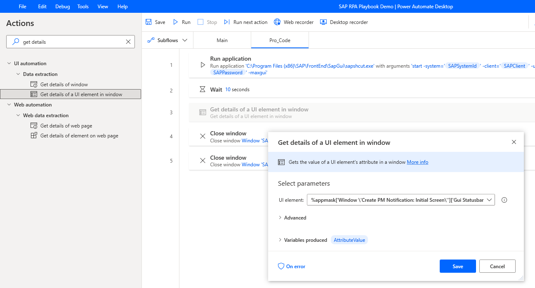Click the On error button

[292, 266]
